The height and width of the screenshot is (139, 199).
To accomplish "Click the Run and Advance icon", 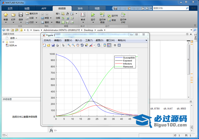I will click(102, 14).
